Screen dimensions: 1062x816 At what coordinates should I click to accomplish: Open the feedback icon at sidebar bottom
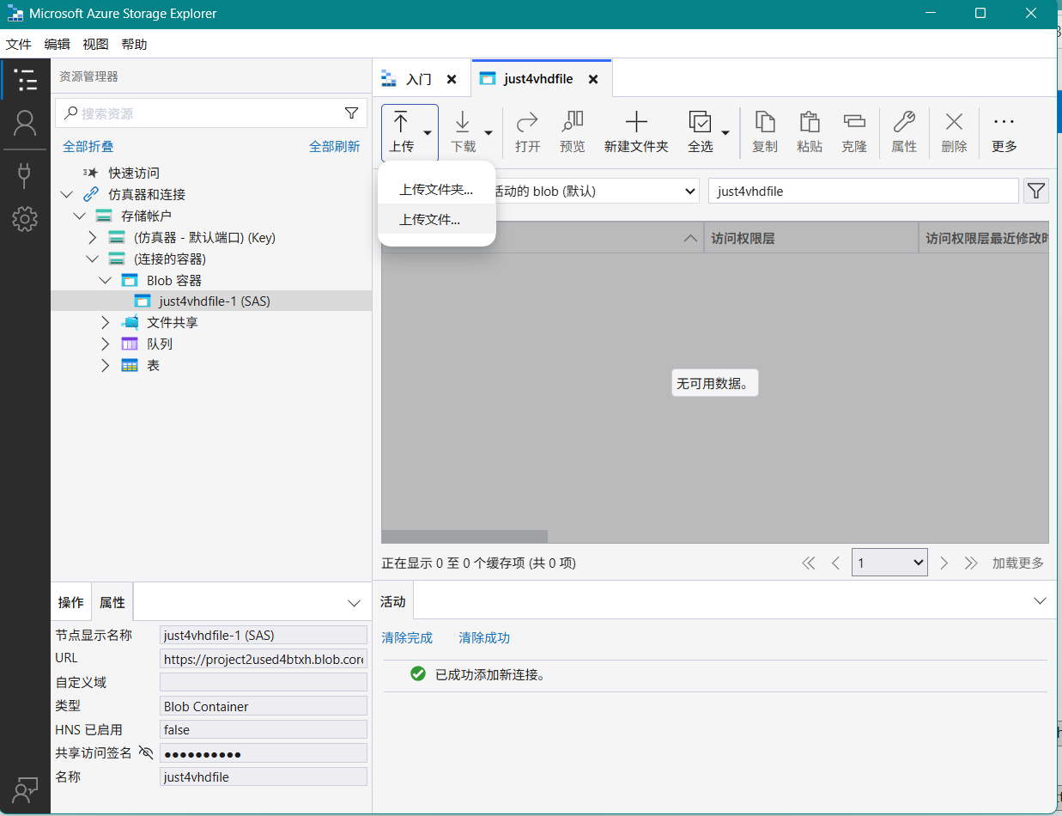25,790
